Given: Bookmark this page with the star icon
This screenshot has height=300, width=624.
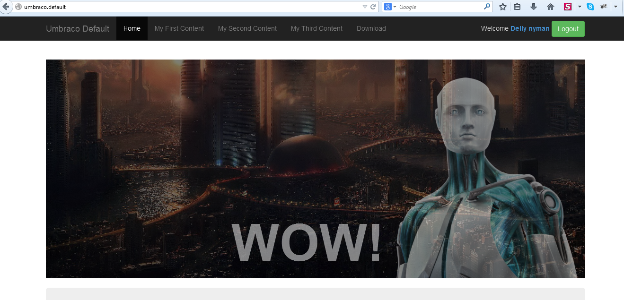Looking at the screenshot, I should pyautogui.click(x=503, y=7).
